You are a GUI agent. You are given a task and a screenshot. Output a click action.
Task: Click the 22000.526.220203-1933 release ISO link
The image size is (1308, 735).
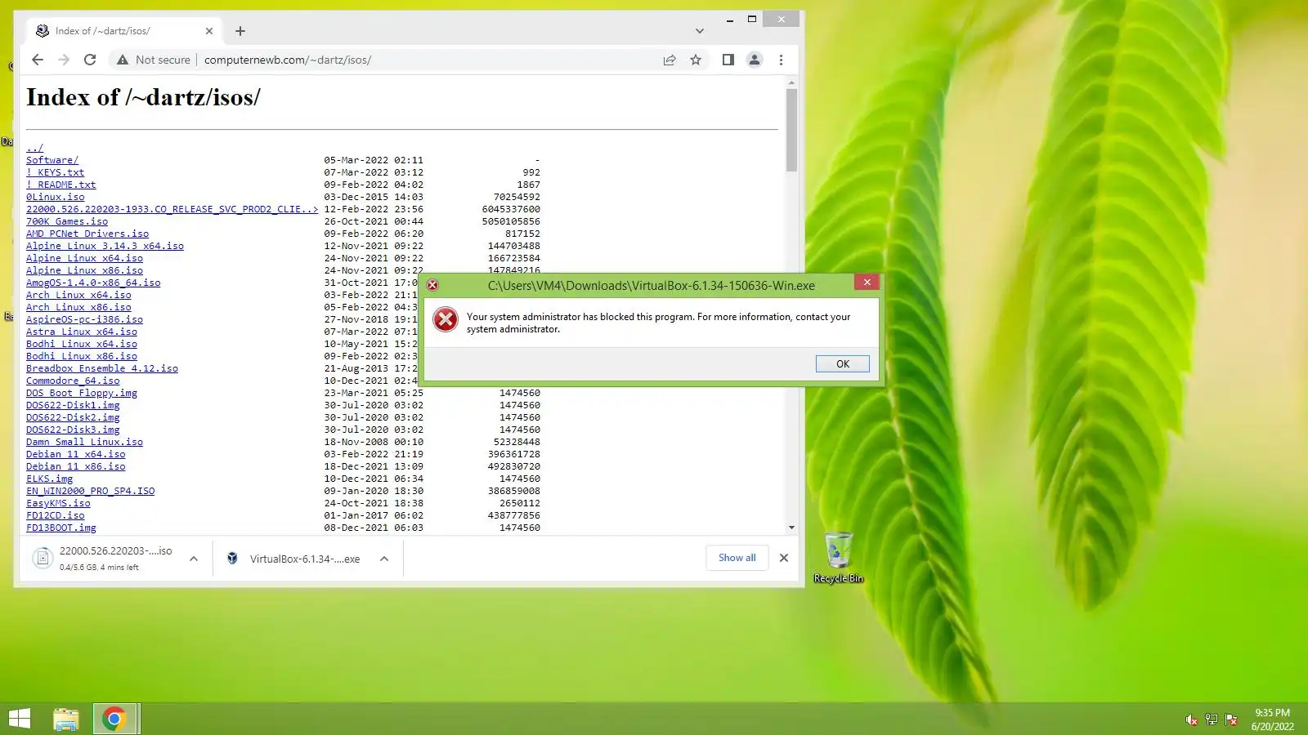pyautogui.click(x=172, y=209)
